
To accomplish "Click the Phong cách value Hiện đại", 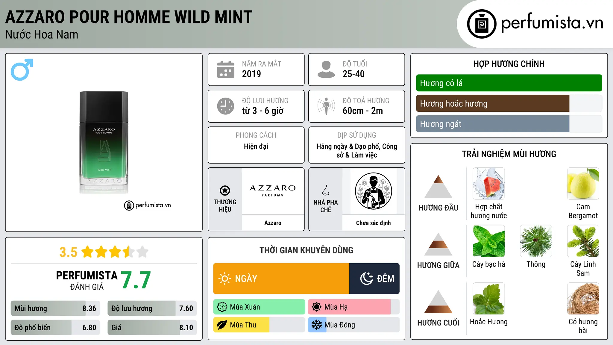I will 256,146.
